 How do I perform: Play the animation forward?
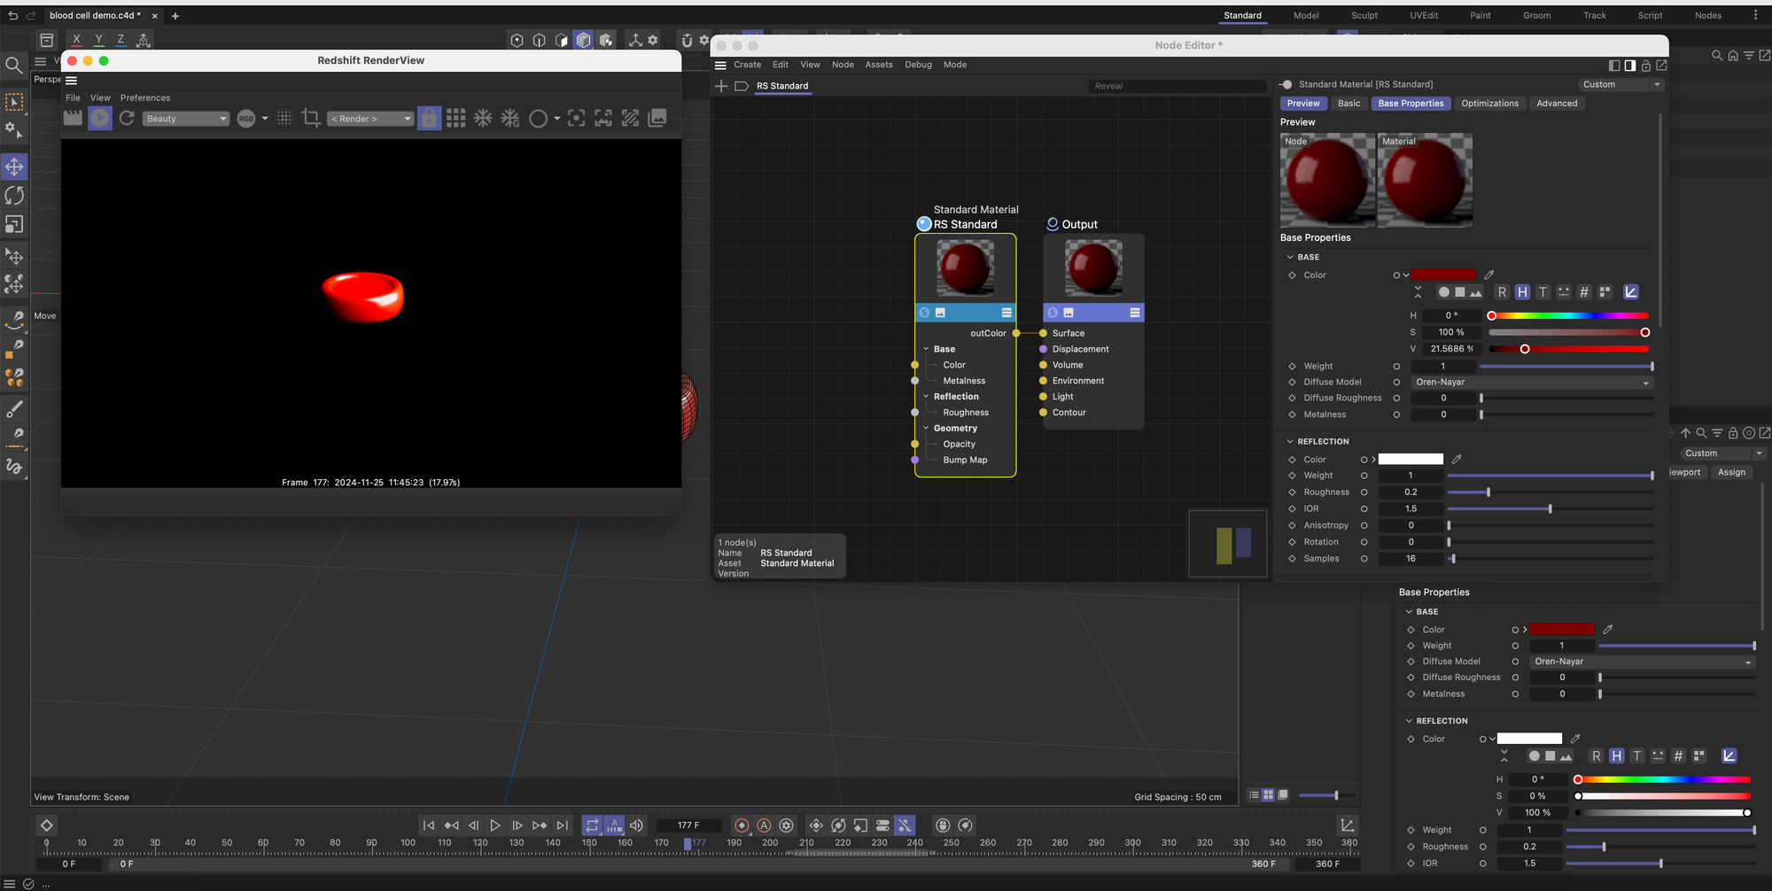(495, 825)
